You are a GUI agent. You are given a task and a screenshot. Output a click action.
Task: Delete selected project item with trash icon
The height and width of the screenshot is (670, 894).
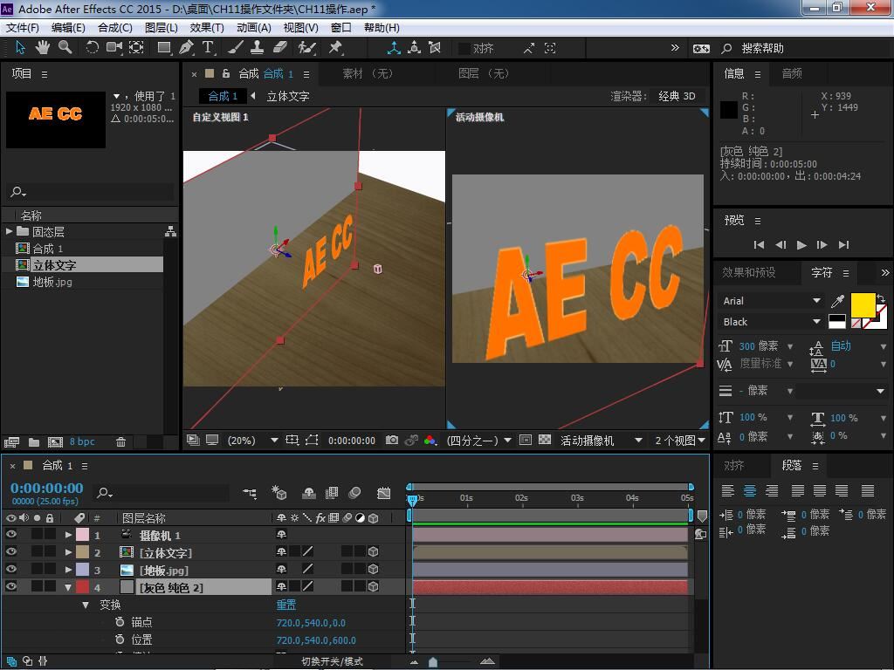click(x=121, y=442)
